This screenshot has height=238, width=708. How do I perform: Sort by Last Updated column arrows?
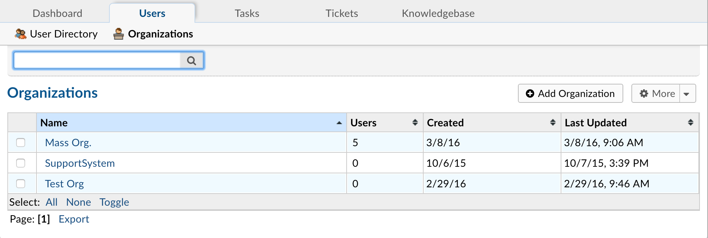[691, 123]
